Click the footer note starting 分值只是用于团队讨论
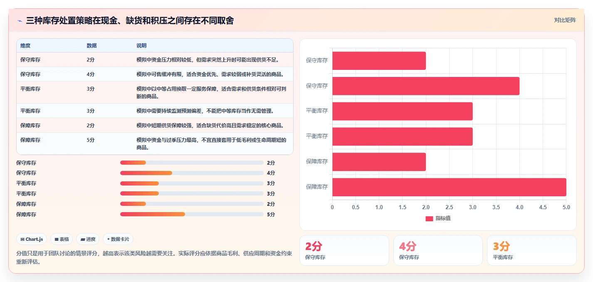Image resolution: width=593 pixels, height=282 pixels. pos(154,257)
